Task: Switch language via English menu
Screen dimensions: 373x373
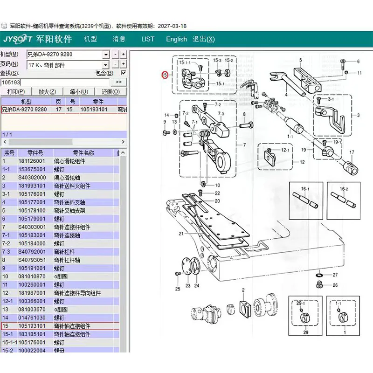Action: [x=176, y=39]
